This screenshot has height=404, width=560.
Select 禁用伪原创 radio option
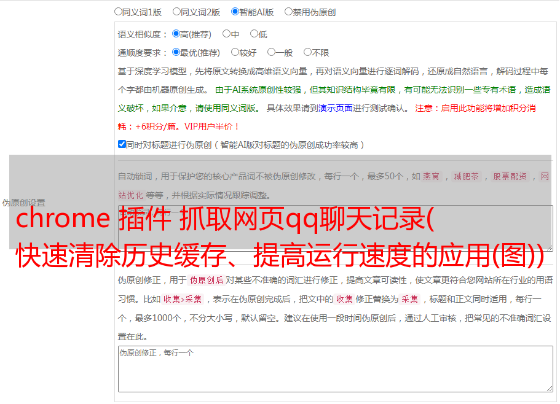tap(288, 12)
